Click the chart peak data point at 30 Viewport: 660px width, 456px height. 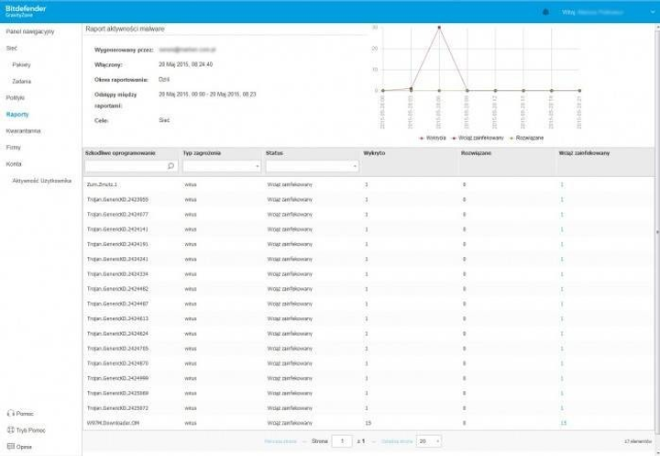point(439,28)
